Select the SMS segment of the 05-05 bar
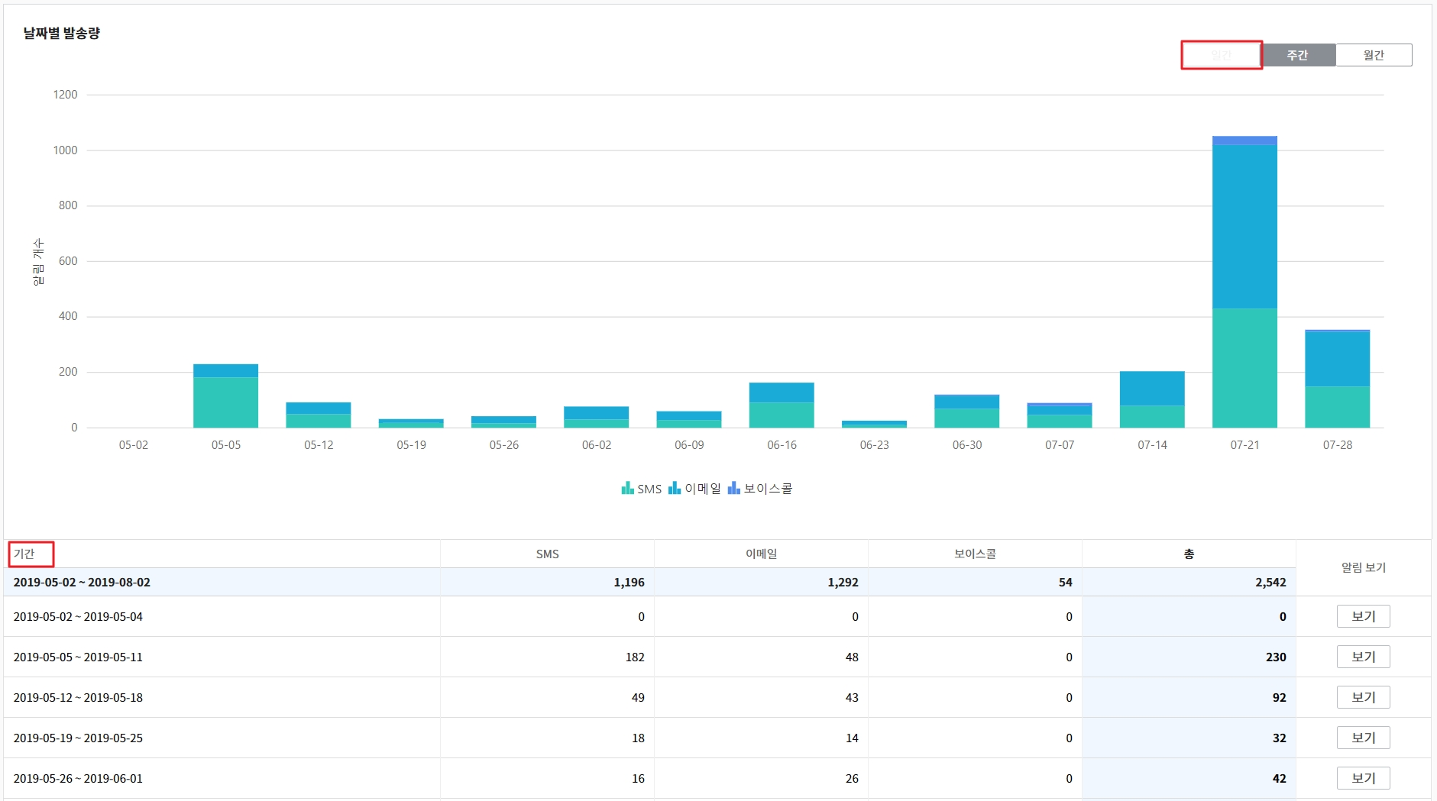This screenshot has width=1437, height=801. click(225, 402)
